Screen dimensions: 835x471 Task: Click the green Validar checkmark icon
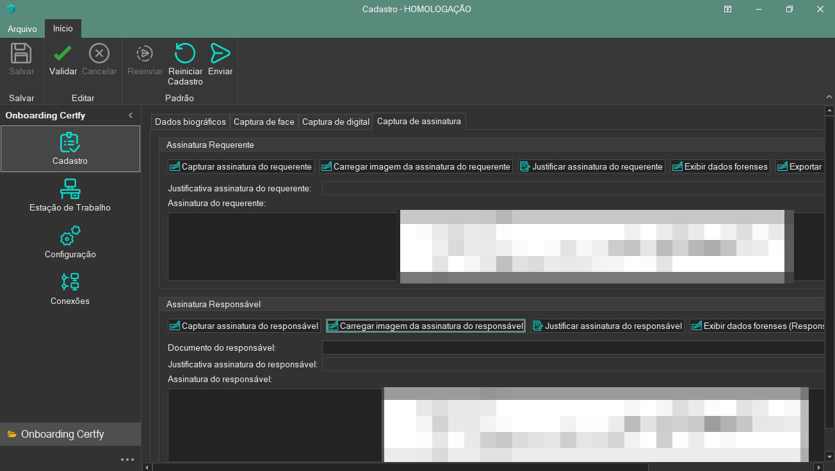(x=63, y=54)
